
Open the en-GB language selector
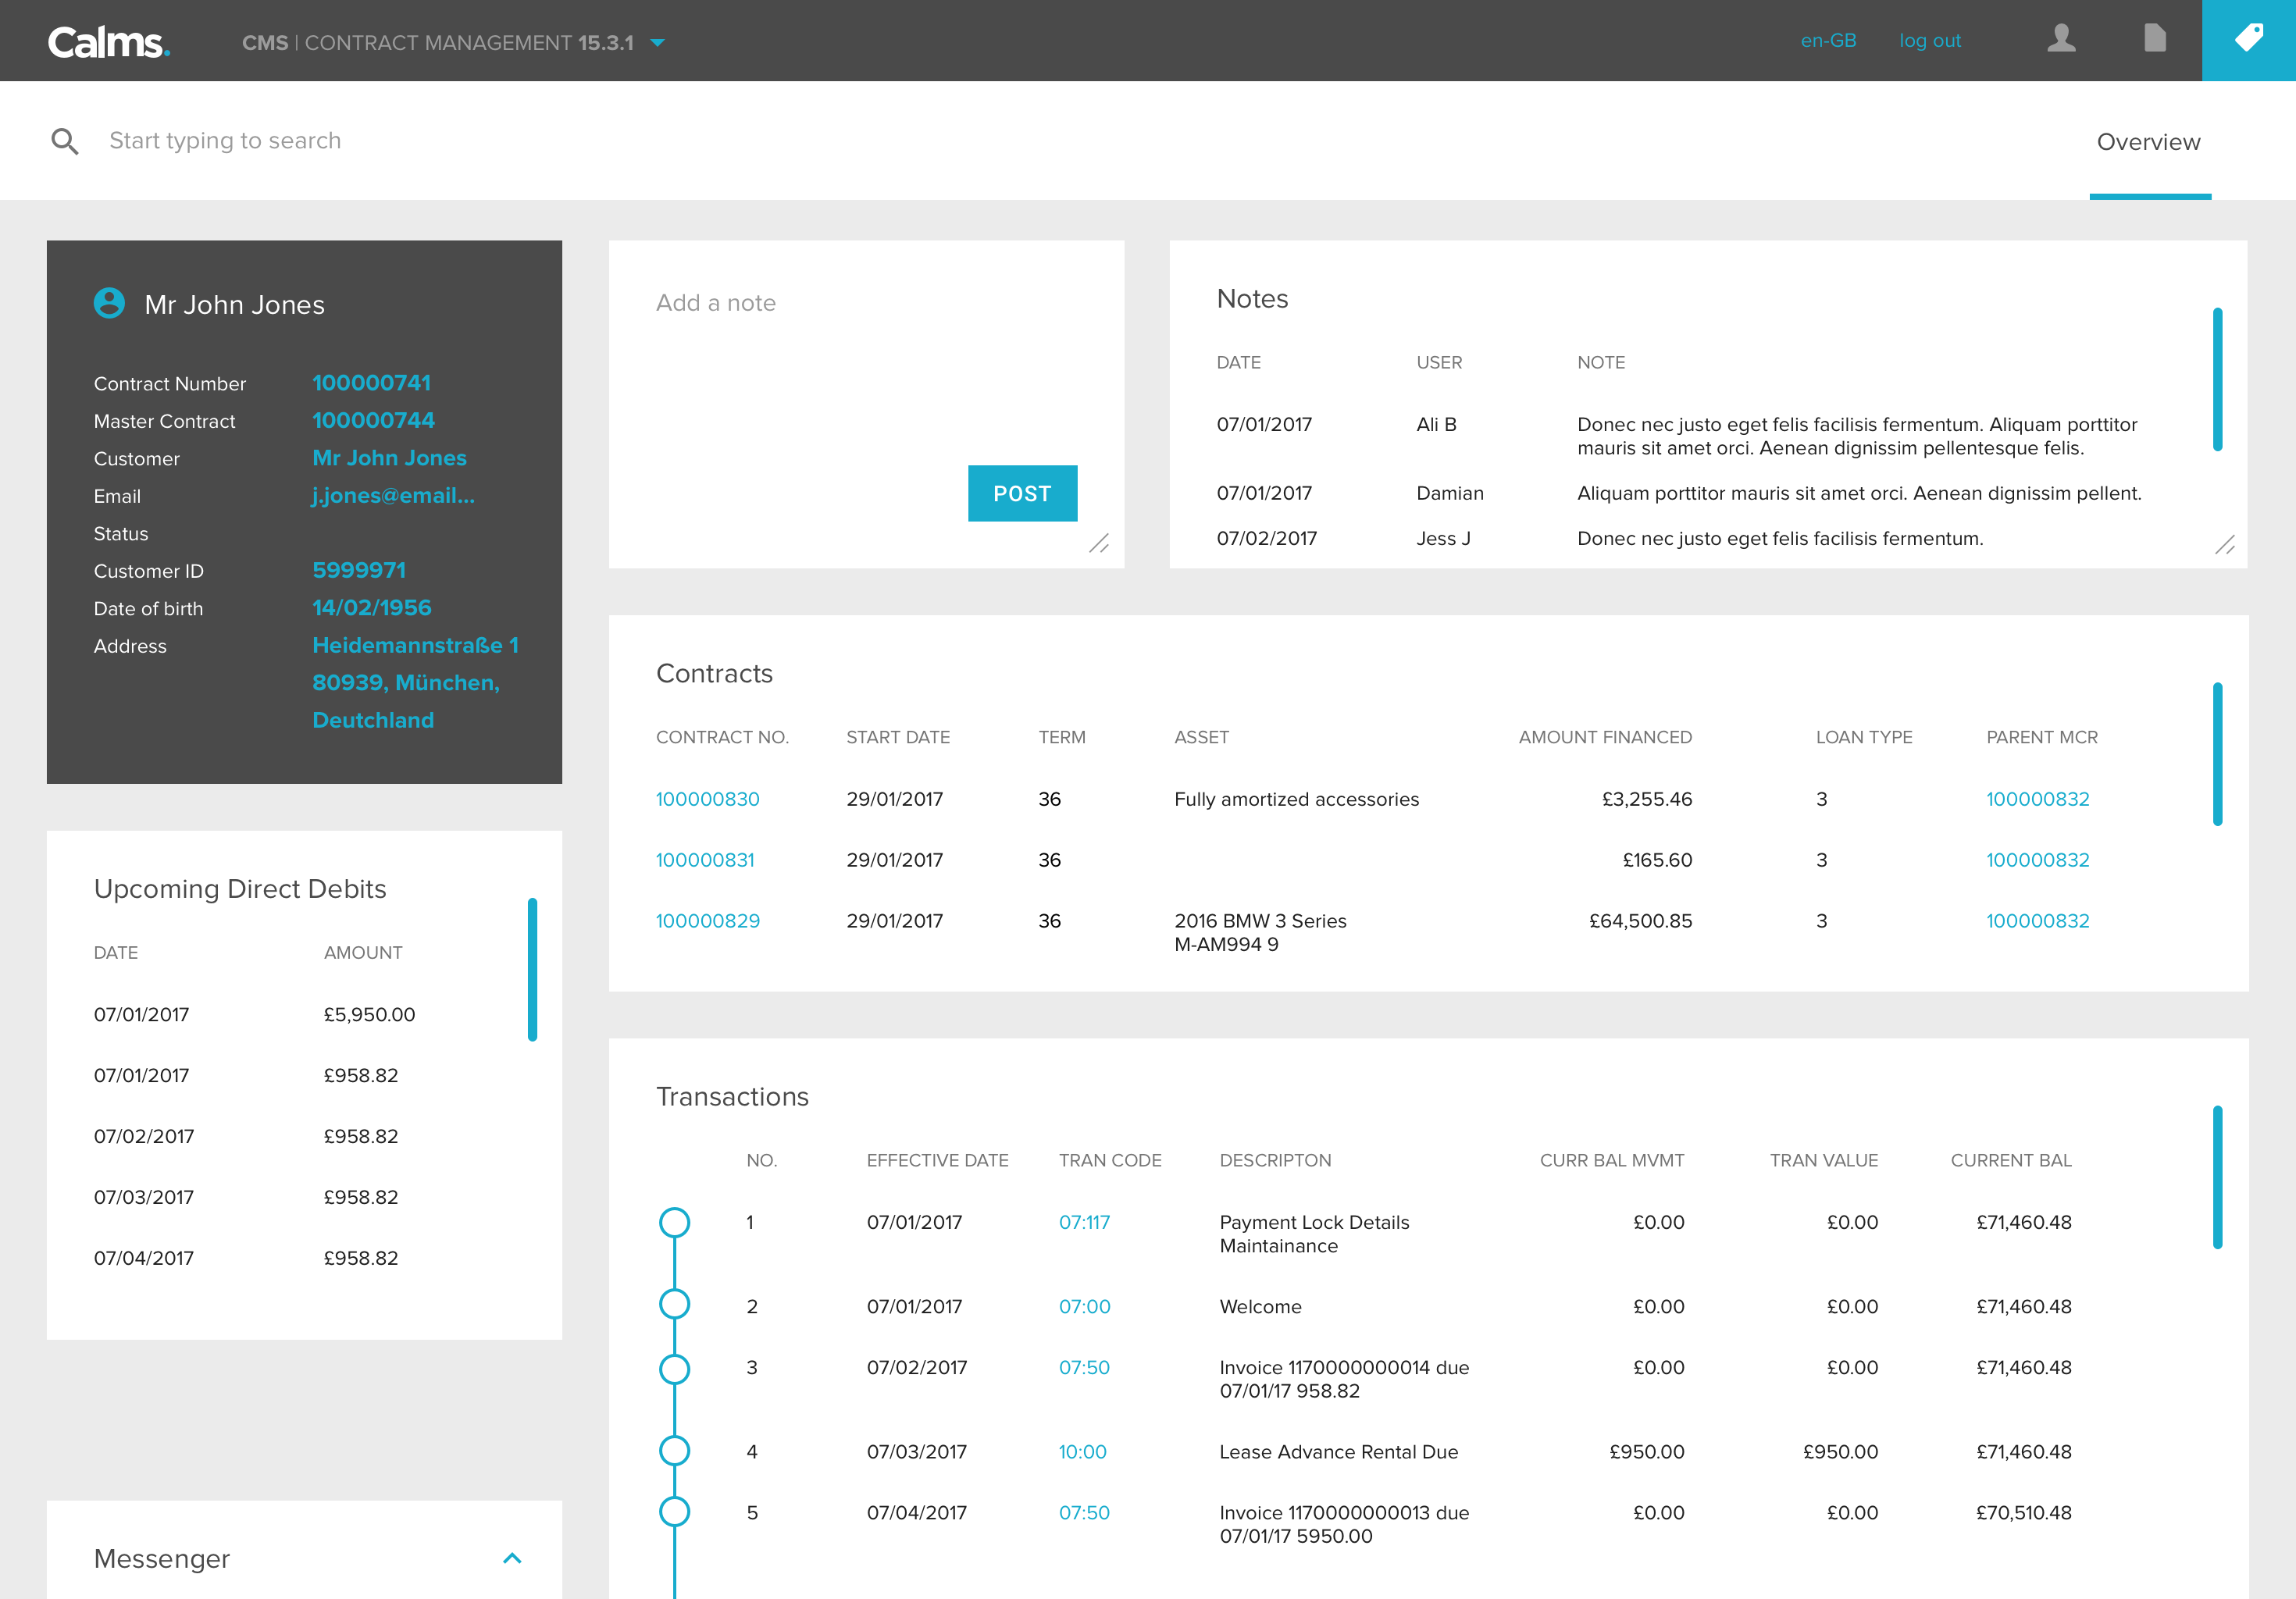(1828, 41)
